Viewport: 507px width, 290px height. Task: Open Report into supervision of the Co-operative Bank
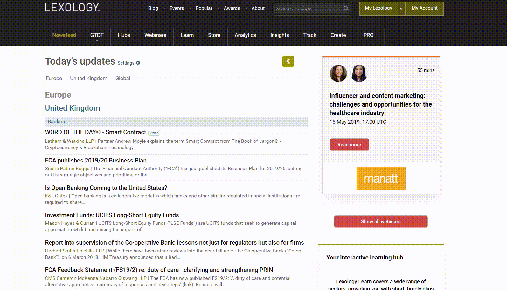(174, 243)
